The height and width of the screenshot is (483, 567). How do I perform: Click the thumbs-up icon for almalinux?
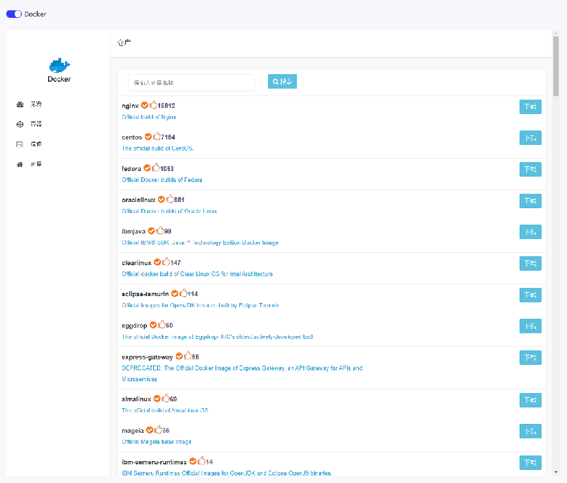166,398
